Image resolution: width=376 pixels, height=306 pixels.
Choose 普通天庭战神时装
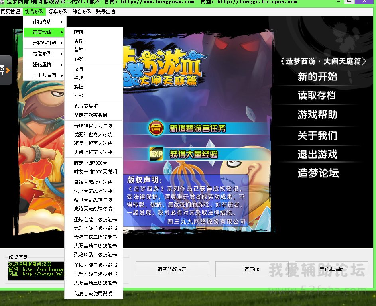pos(94,182)
